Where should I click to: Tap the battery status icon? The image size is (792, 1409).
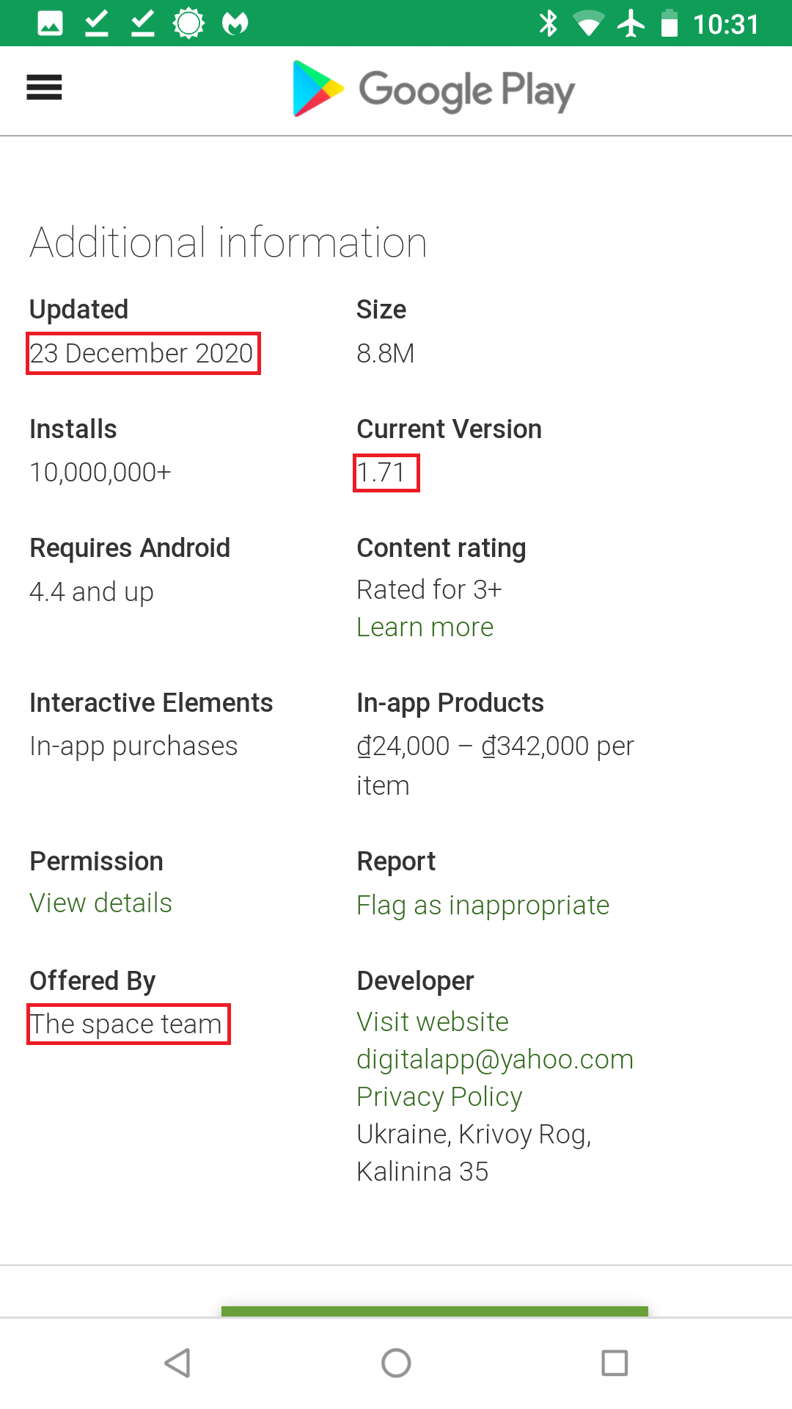click(670, 23)
